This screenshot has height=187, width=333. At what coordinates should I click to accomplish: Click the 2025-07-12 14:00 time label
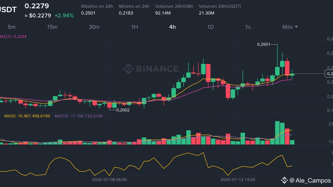click(x=238, y=179)
